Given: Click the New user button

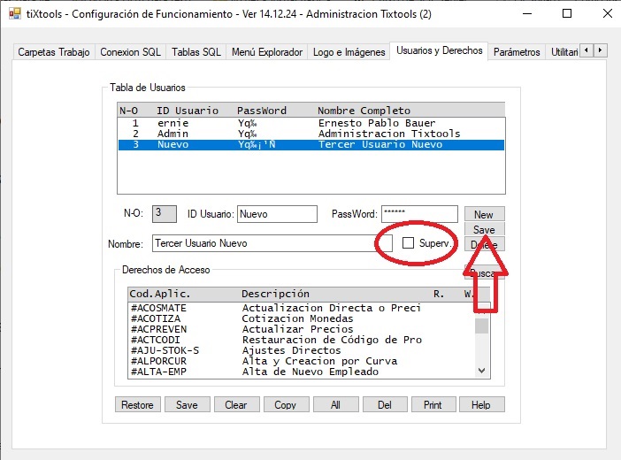Looking at the screenshot, I should pos(485,214).
